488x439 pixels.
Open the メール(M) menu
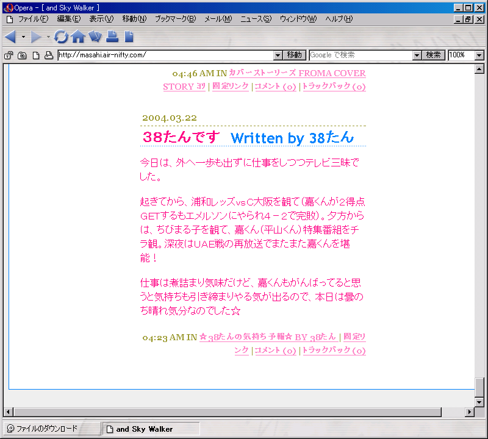(x=218, y=19)
